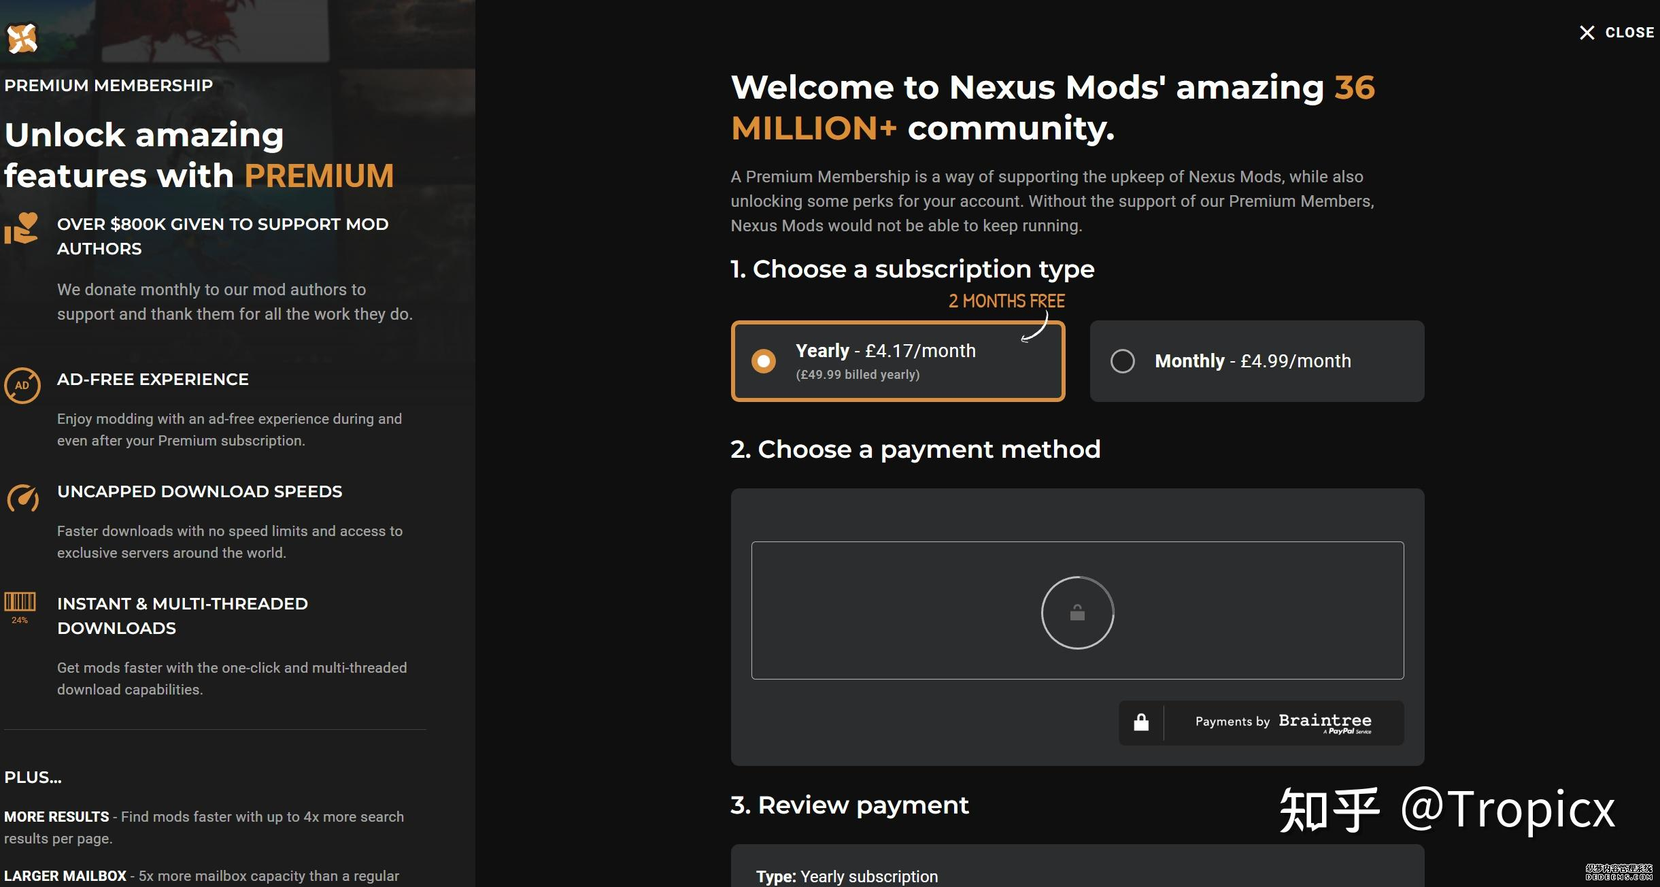The image size is (1660, 887).
Task: Click the CLOSE text label
Action: click(x=1629, y=33)
